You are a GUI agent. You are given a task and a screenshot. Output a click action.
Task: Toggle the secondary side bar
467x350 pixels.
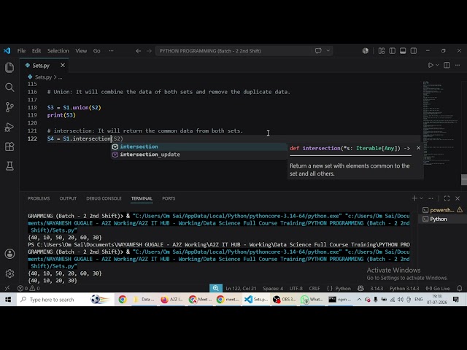[x=414, y=51]
